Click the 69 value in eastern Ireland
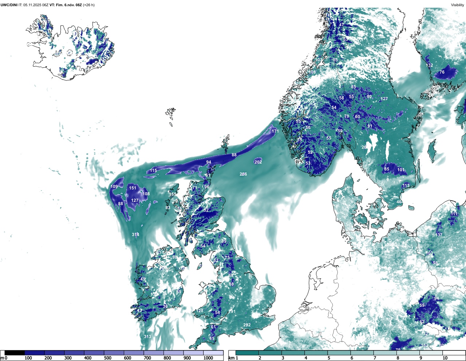This screenshot has height=361, width=466. pyautogui.click(x=179, y=292)
